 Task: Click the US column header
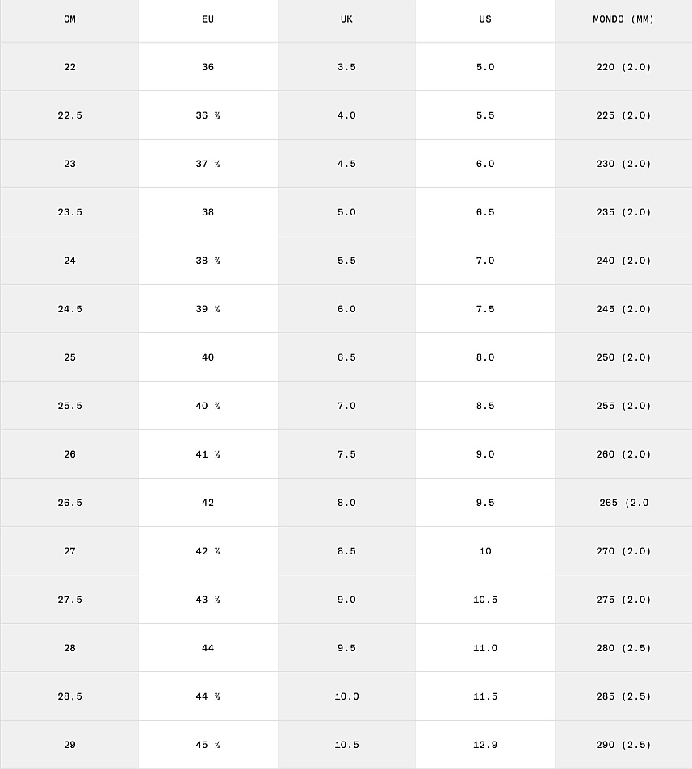485,19
